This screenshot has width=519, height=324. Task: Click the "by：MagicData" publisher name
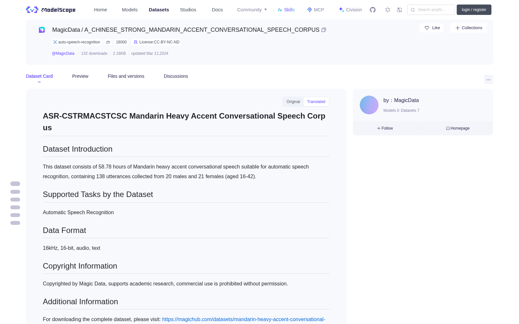(401, 100)
